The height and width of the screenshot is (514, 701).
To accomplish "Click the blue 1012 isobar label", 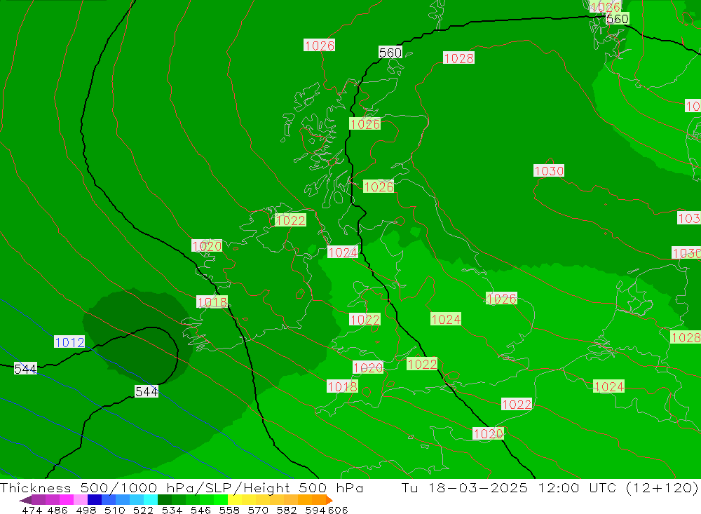I will (69, 342).
